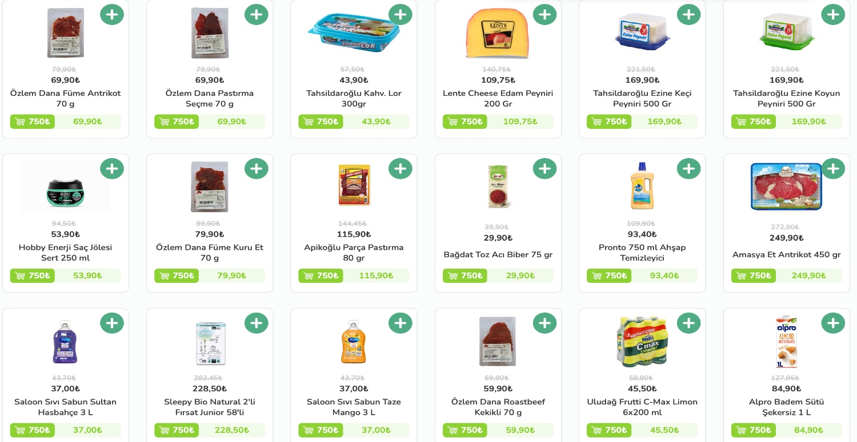Add Özlem Dana Füme Antrikot with plus icon

(112, 14)
